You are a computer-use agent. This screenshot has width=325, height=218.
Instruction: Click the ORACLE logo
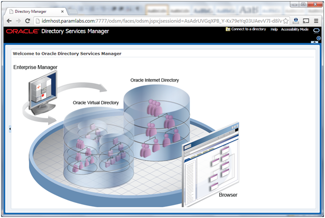[x=22, y=31]
